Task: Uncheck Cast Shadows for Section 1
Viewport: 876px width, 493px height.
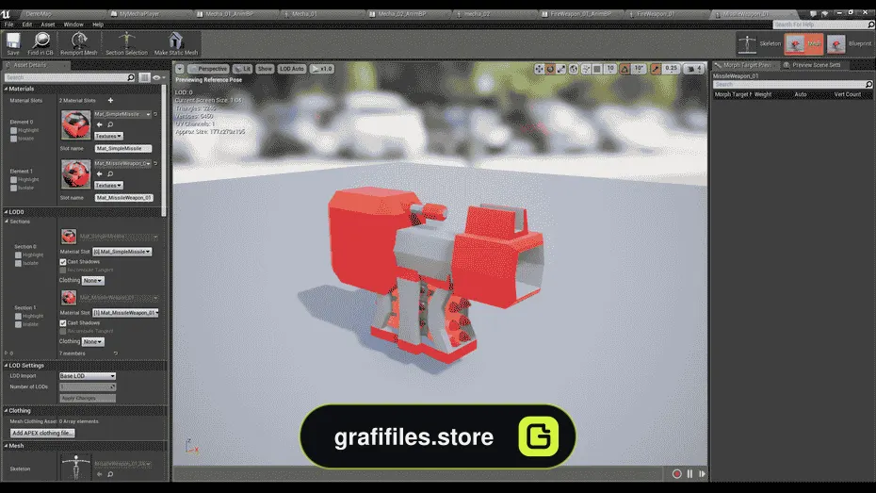Action: (x=62, y=323)
